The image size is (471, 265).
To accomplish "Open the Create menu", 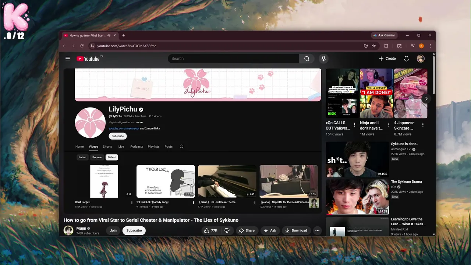I will pos(387,59).
